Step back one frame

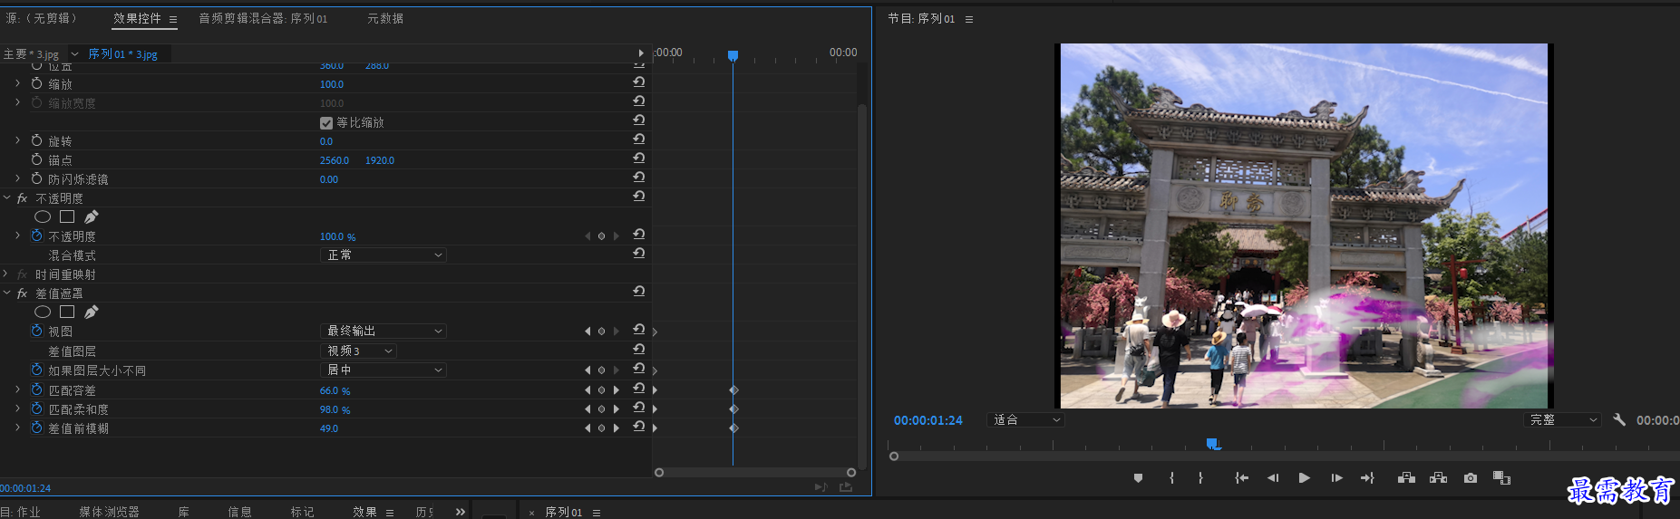1273,478
